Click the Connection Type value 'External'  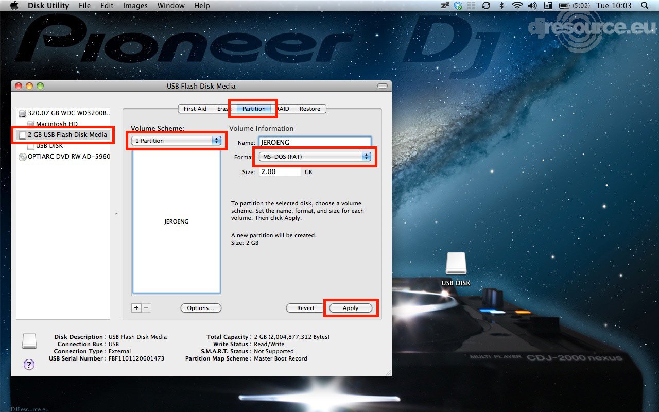tap(120, 351)
